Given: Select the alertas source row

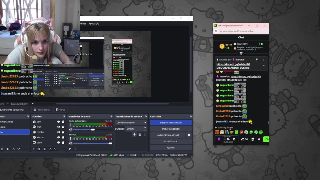Looking at the screenshot, I should click(49, 137).
